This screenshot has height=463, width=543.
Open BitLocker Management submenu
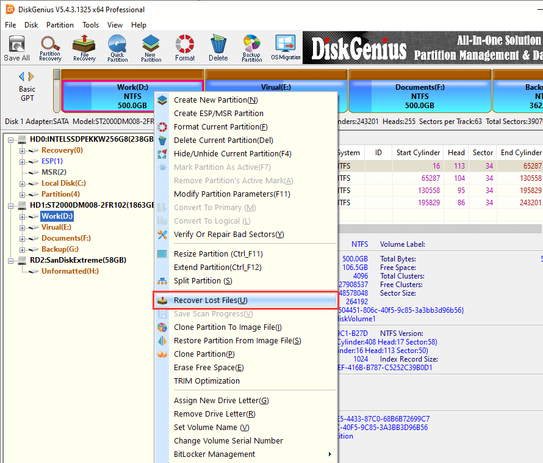244,454
